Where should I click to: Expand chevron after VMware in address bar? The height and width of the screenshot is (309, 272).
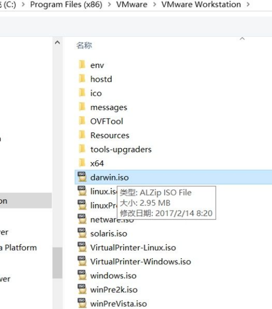pos(154,4)
